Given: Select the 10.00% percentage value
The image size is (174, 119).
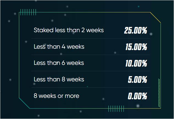Looking at the screenshot, I should click(x=136, y=63).
